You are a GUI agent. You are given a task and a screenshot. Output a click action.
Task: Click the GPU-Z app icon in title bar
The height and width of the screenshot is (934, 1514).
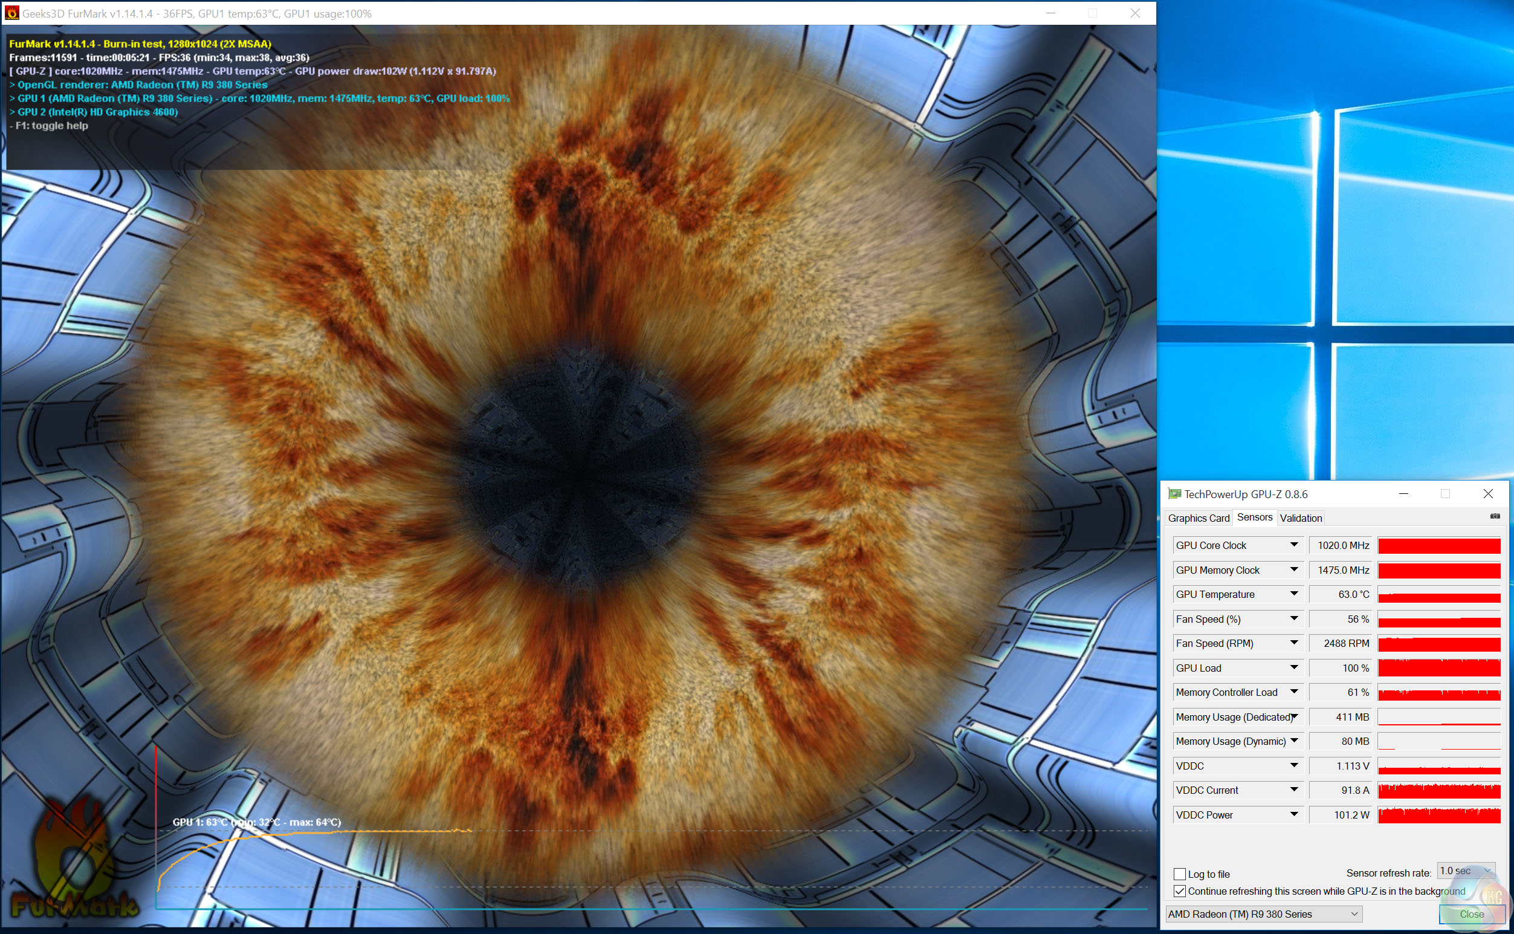click(1174, 493)
